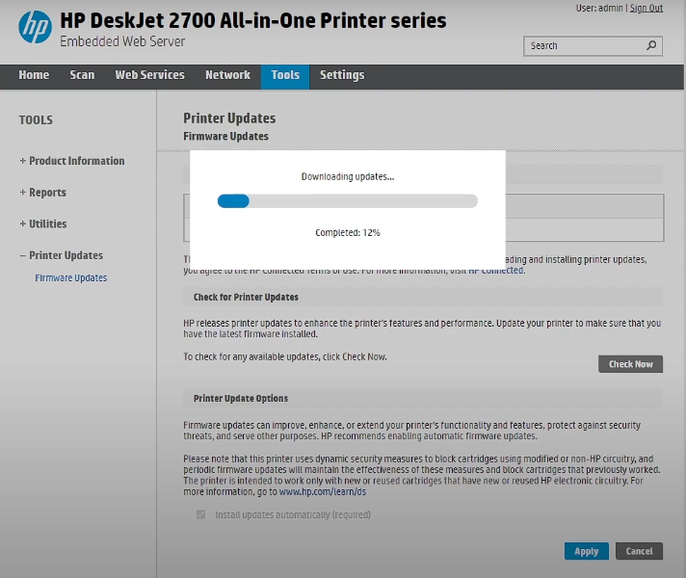Click the TOOLS sidebar heading
Viewport: 686px width, 578px height.
coord(36,120)
